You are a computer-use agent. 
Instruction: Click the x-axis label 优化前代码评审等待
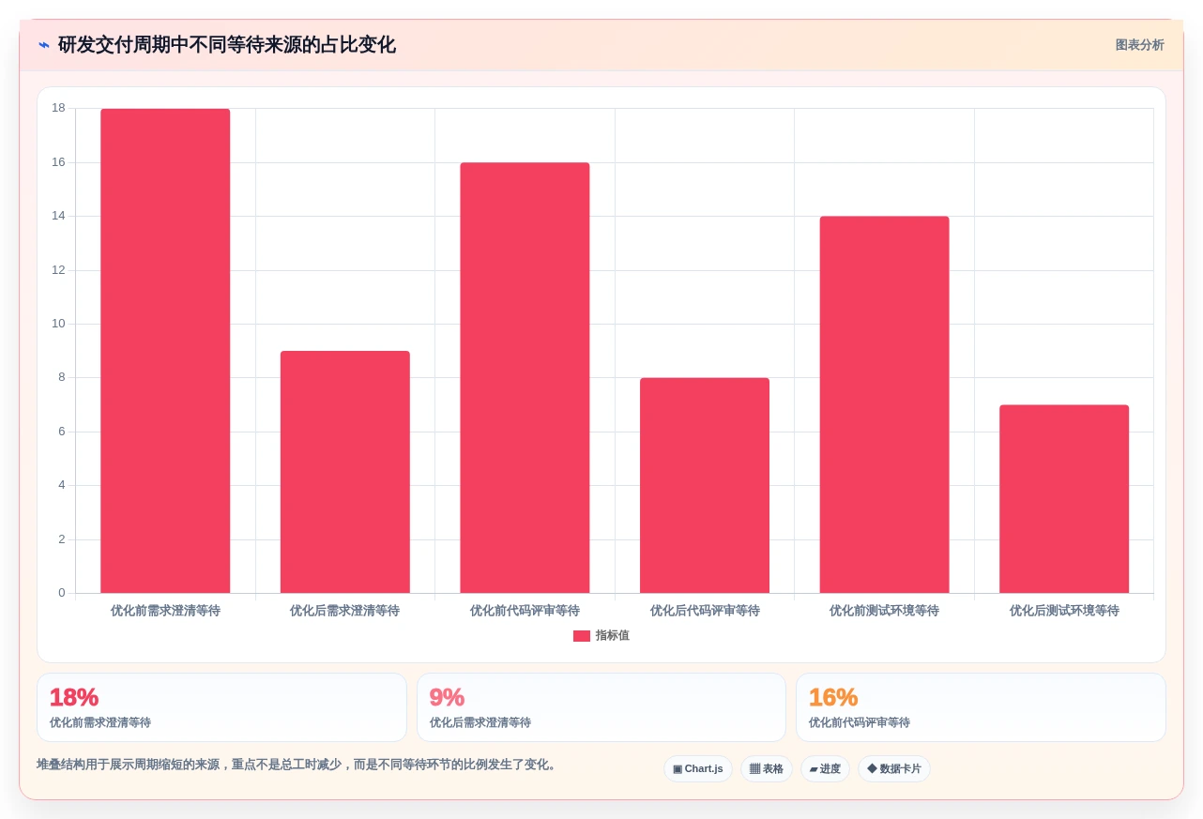click(525, 611)
